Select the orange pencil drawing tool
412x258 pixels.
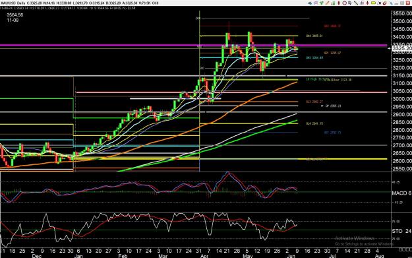pyautogui.click(x=327, y=3)
